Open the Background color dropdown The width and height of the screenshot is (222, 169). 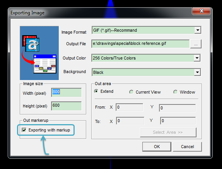coord(197,72)
